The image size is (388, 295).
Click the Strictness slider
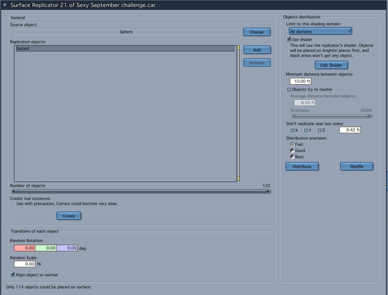(332, 116)
